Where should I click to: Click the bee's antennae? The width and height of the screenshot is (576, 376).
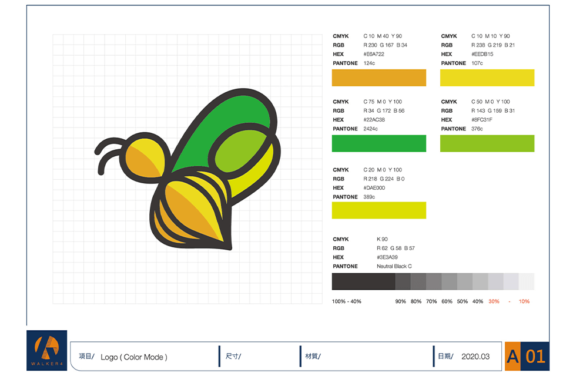(x=109, y=154)
